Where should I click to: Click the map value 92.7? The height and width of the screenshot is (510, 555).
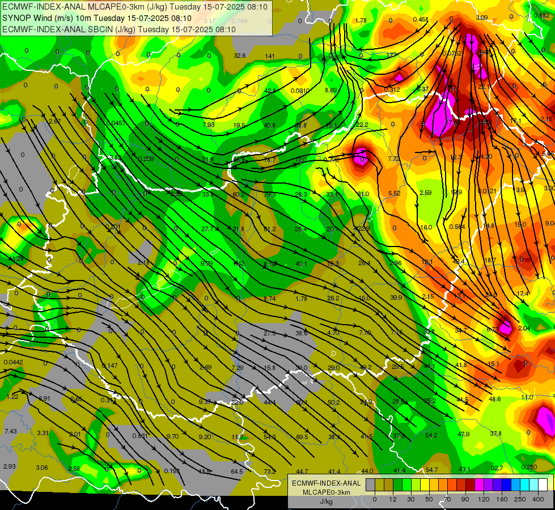coord(497,468)
